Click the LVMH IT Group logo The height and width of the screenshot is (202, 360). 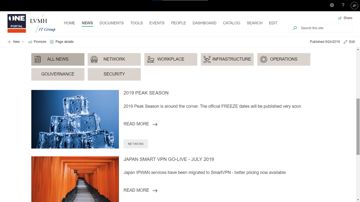coord(43,23)
